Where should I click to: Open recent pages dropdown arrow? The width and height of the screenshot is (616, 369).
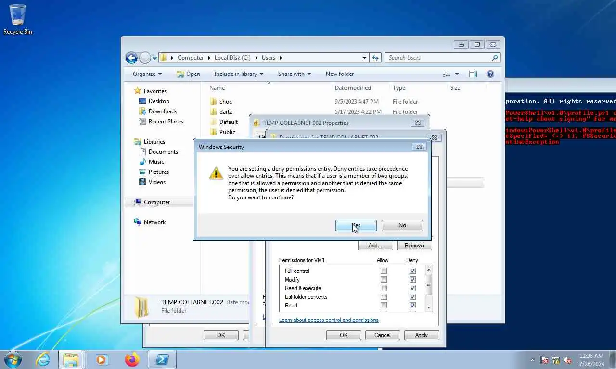coord(154,58)
